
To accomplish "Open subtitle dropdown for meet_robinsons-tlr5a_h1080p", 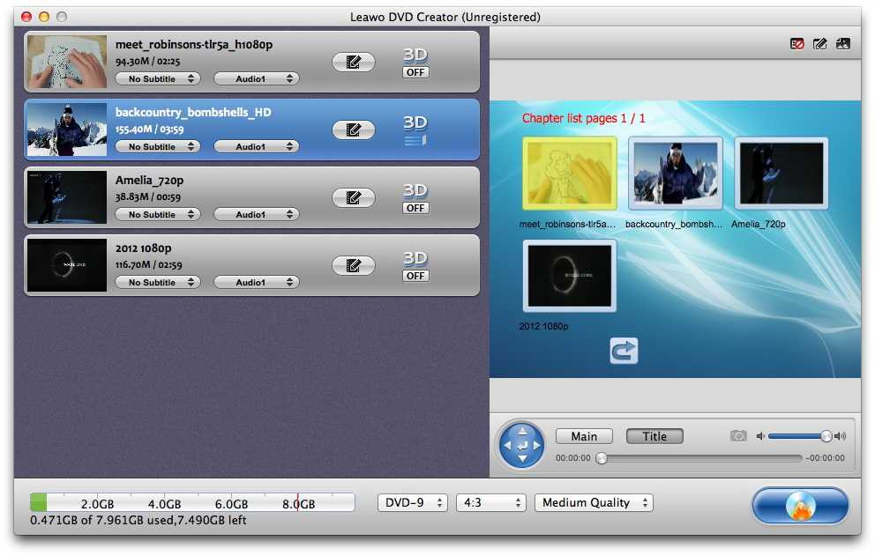I will (157, 78).
